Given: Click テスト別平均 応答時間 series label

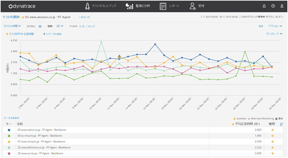Looking at the screenshot, I should [21, 34].
